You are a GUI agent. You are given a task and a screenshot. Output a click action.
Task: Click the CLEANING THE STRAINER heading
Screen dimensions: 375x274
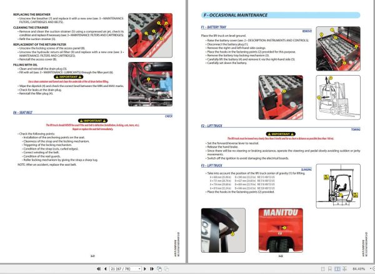[x=31, y=28]
